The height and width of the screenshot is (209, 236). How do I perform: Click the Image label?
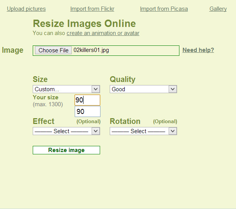(x=13, y=50)
